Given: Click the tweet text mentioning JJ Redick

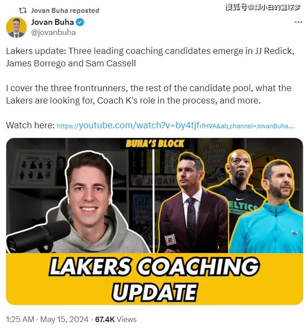Looking at the screenshot, I should click(x=150, y=57).
